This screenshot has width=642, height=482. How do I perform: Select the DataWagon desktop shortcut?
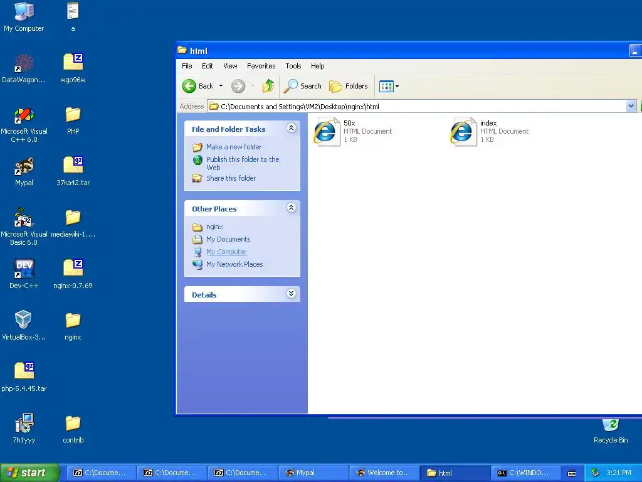[x=24, y=68]
